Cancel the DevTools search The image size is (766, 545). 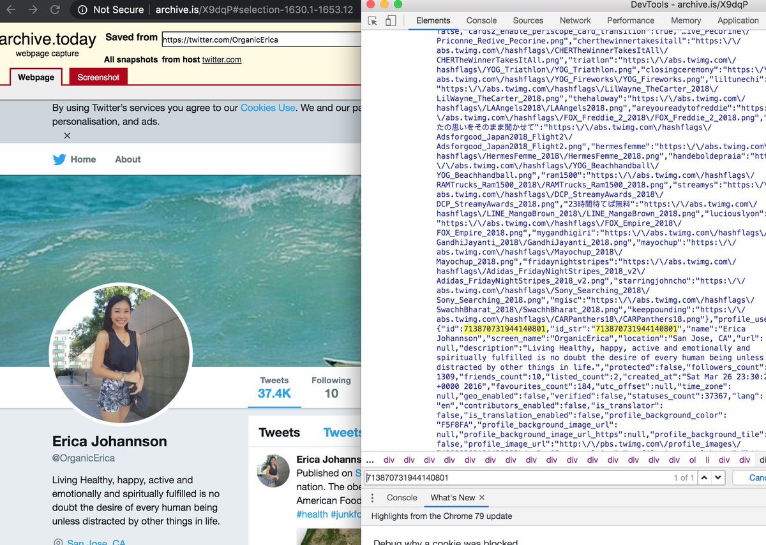pyautogui.click(x=750, y=477)
